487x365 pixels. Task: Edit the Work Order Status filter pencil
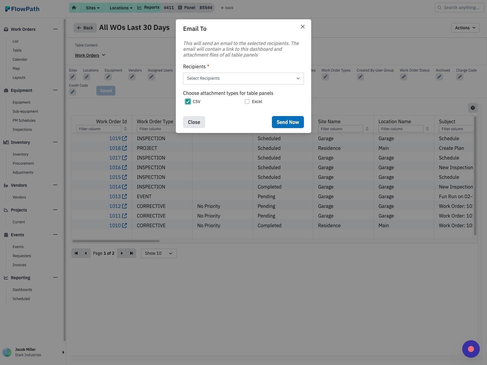pos(403,77)
